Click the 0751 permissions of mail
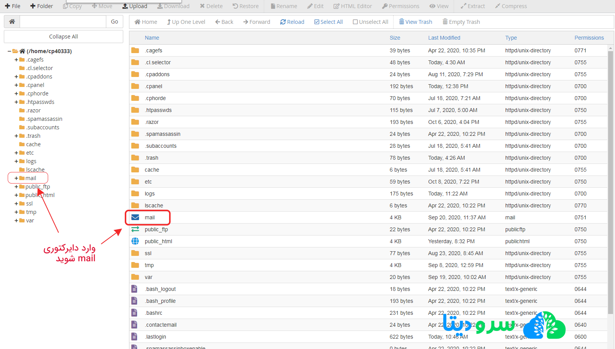The width and height of the screenshot is (615, 349). point(580,217)
